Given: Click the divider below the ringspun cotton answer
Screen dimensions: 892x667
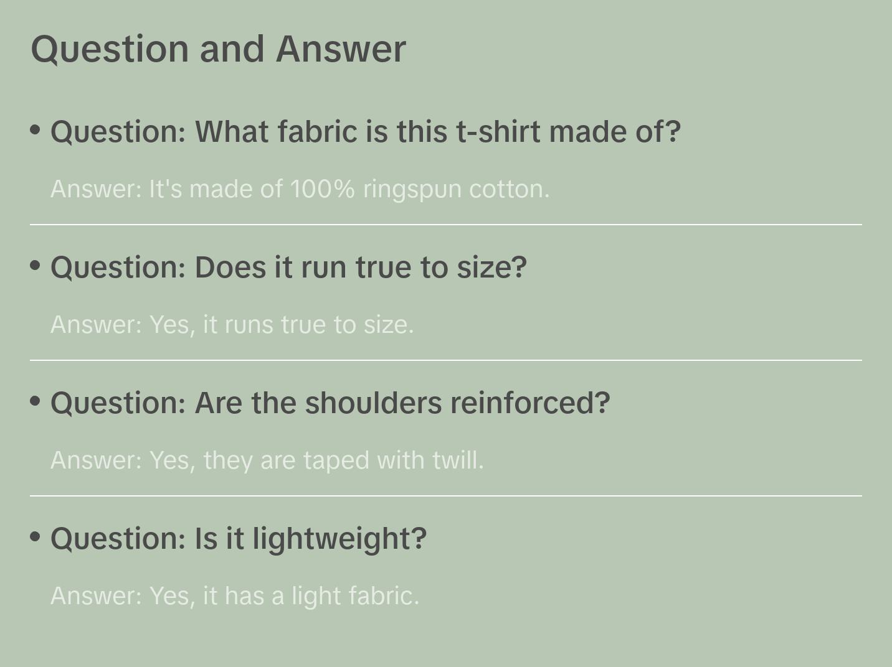Looking at the screenshot, I should [x=446, y=225].
